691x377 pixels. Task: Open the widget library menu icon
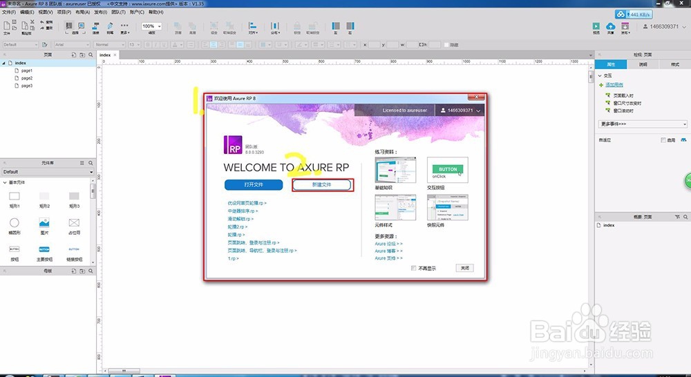click(82, 163)
